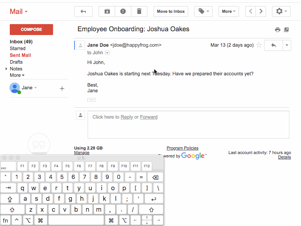Open Jane's chat status dropdown
301x226 pixels.
pos(35,88)
